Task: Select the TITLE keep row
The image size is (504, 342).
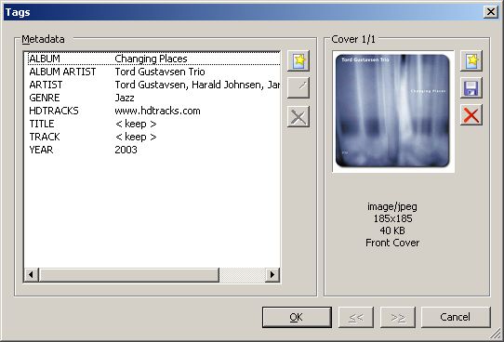Action: [153, 124]
